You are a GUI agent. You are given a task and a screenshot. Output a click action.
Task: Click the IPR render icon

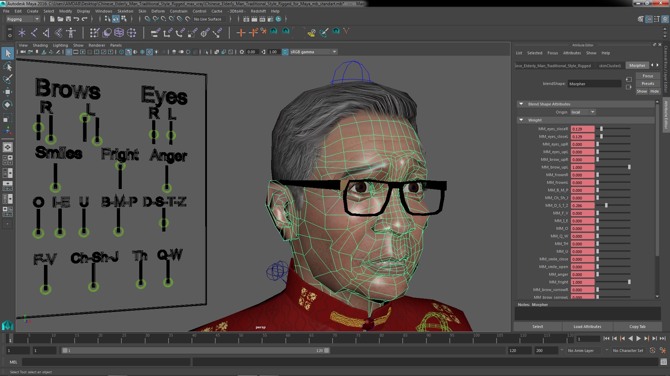pyautogui.click(x=262, y=19)
